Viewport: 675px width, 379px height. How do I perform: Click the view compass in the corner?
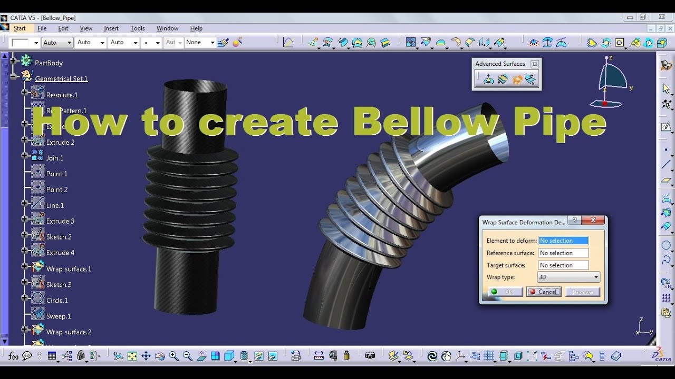point(612,82)
